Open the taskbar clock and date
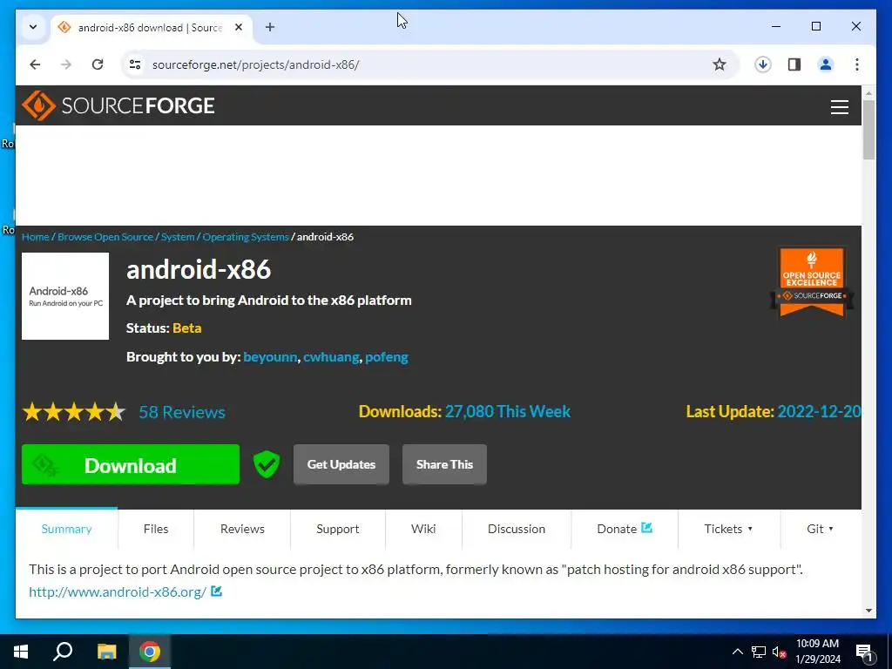The width and height of the screenshot is (892, 669). tap(817, 652)
